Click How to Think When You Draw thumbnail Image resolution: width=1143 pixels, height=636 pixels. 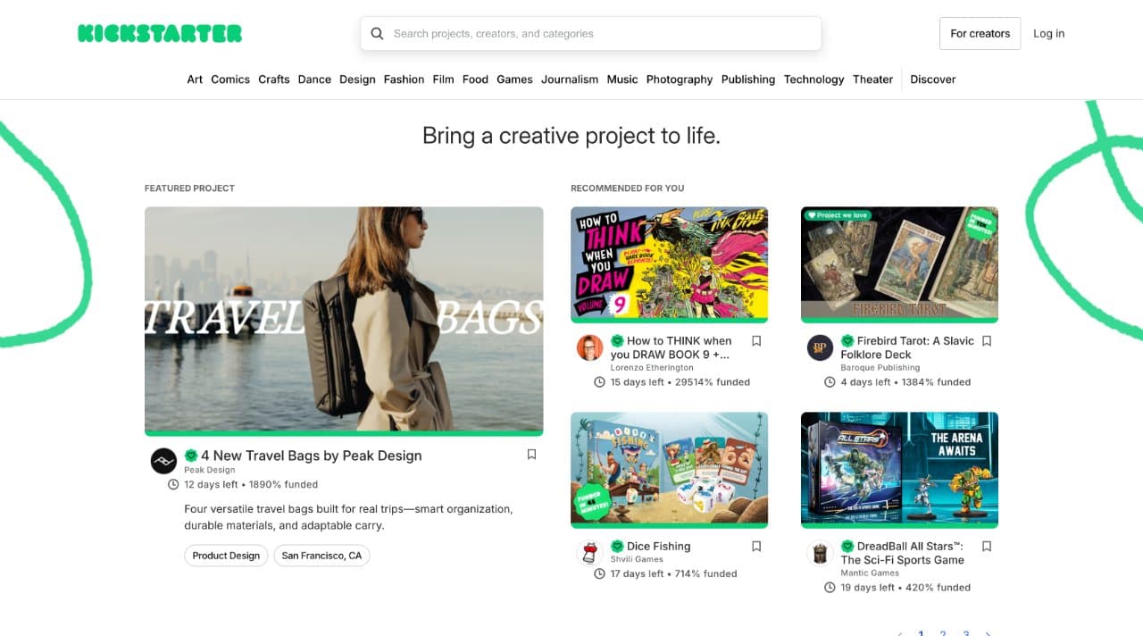pyautogui.click(x=670, y=264)
